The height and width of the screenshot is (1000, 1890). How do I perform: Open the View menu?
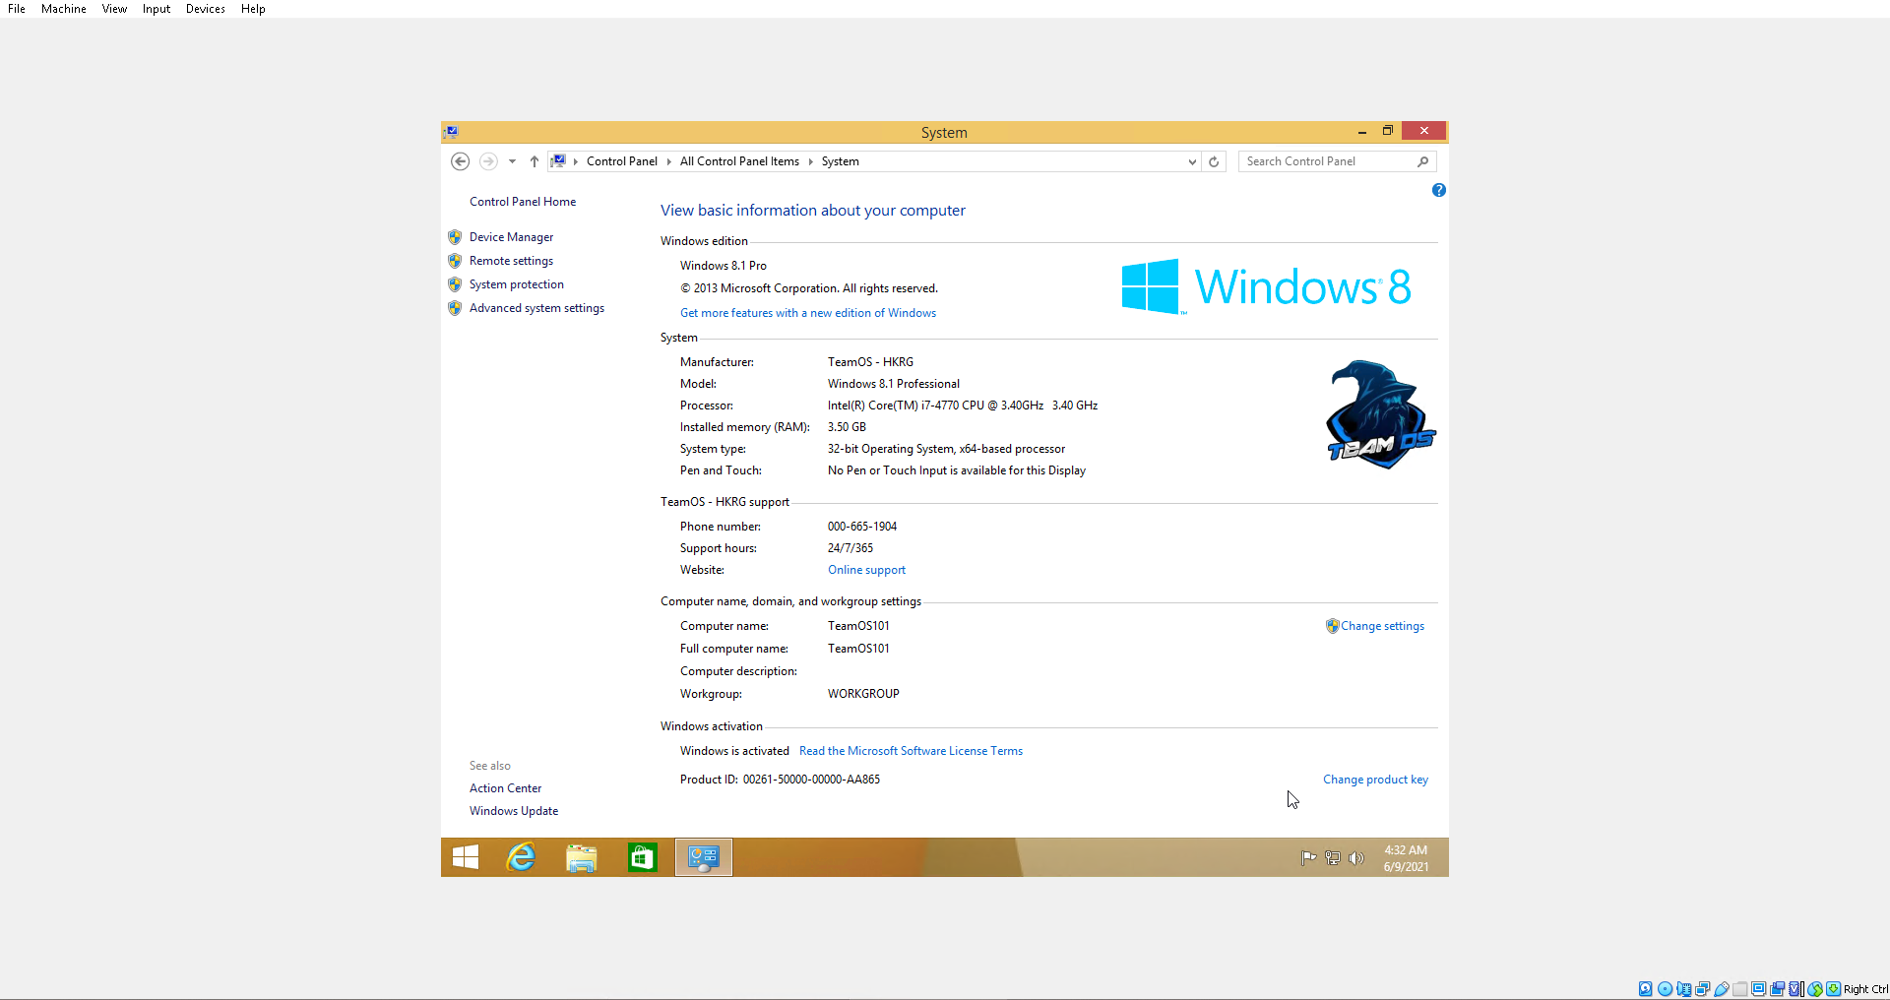tap(114, 9)
